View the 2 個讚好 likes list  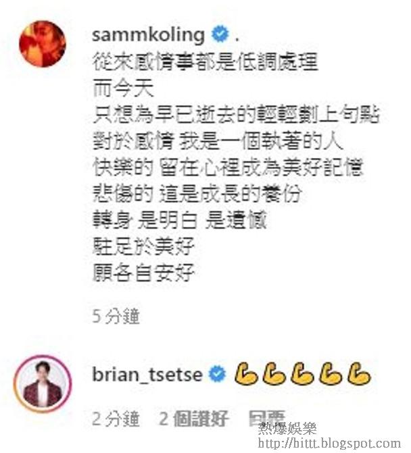click(194, 419)
